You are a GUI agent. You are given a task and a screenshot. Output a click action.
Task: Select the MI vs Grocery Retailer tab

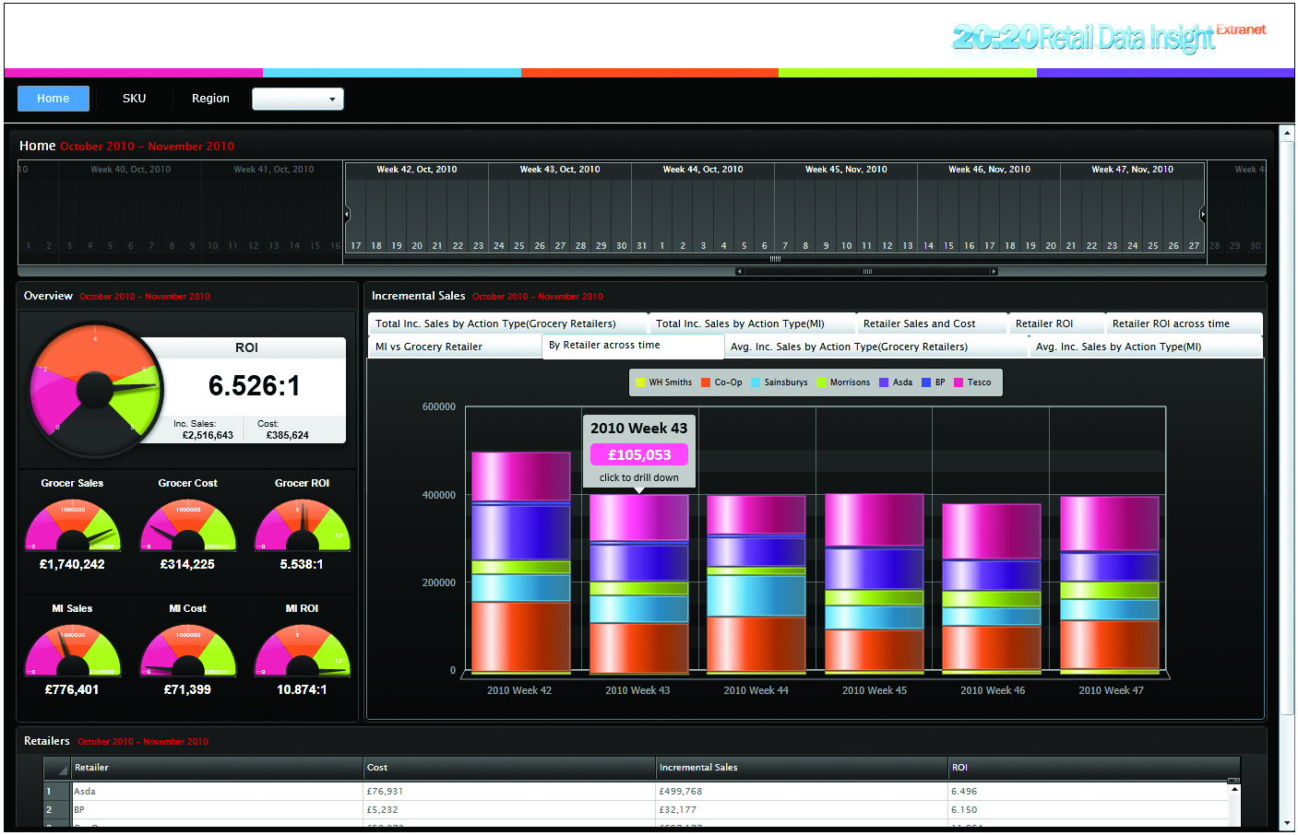click(x=455, y=347)
